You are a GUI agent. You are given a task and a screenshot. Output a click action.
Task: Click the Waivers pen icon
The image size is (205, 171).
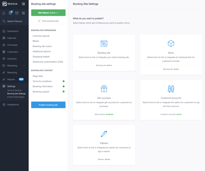104,134
